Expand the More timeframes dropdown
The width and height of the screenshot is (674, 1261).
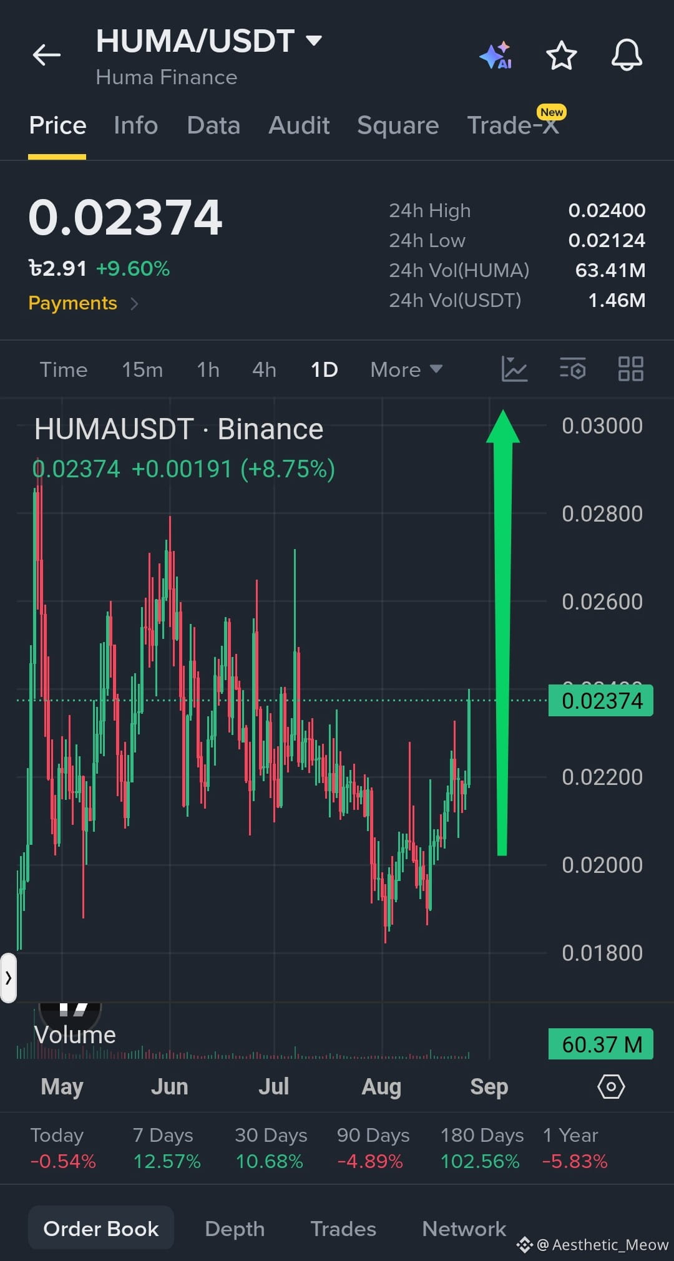[406, 369]
